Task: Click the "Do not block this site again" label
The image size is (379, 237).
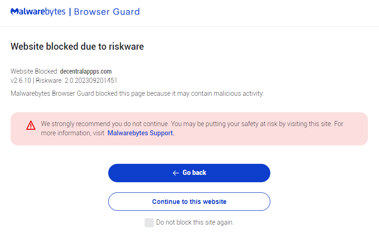Action: click(195, 222)
